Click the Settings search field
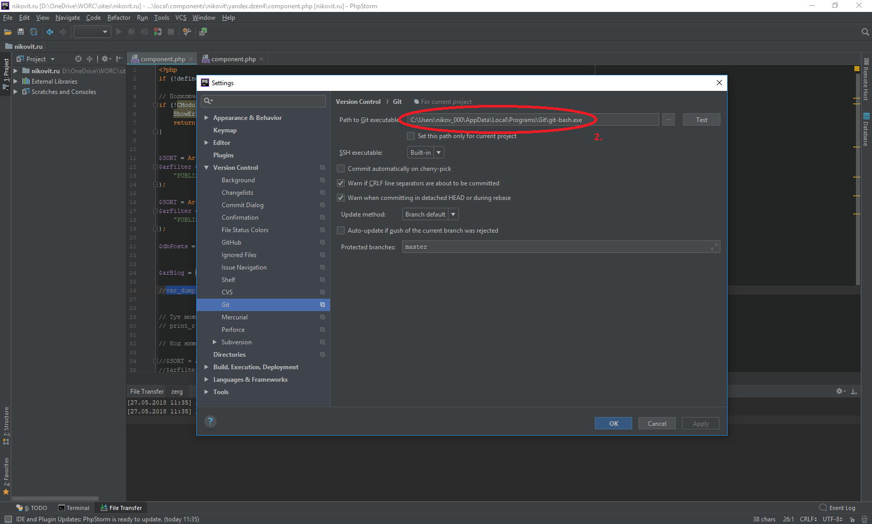This screenshot has height=524, width=872. tap(263, 101)
